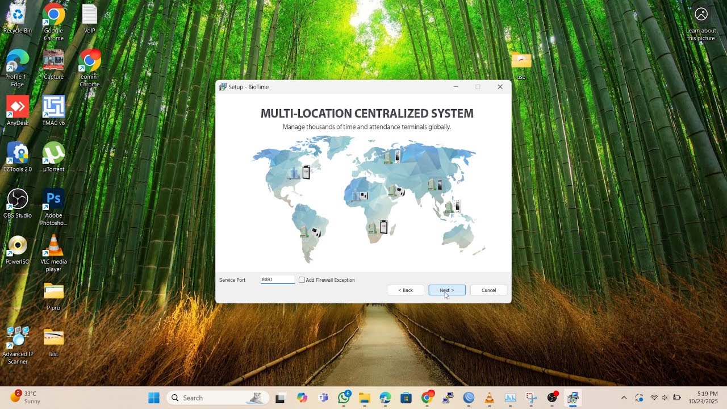Select the Adobe Photoshop desktop icon
The height and width of the screenshot is (409, 727).
coord(53,207)
